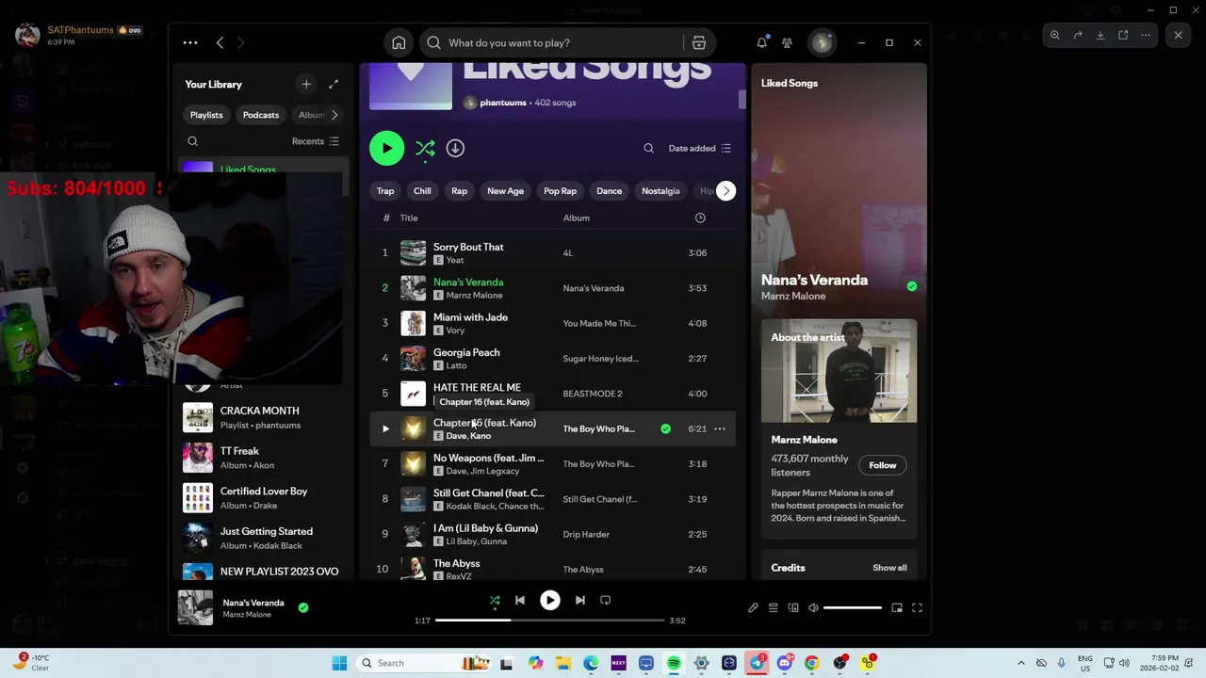Adjust the volume slider
Screen dimensions: 1206x678
pyautogui.click(x=853, y=607)
